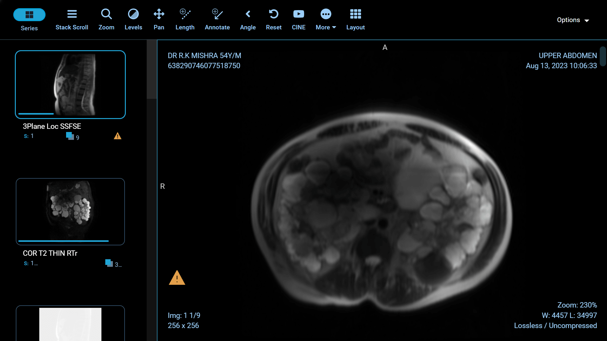Activate the Stack Scroll tool
Screen dimensions: 607x341
(72, 19)
